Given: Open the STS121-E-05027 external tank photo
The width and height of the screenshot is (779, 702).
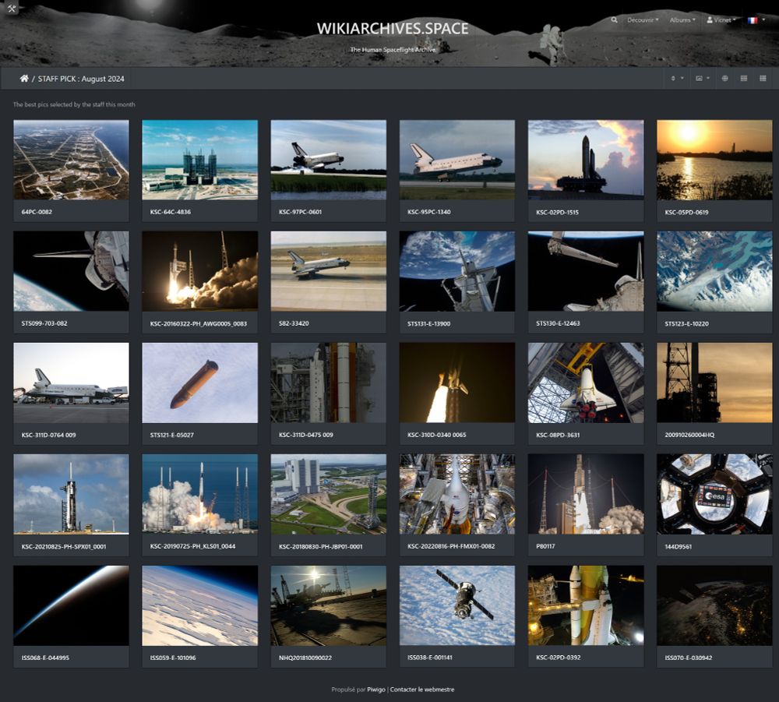Looking at the screenshot, I should [x=199, y=383].
